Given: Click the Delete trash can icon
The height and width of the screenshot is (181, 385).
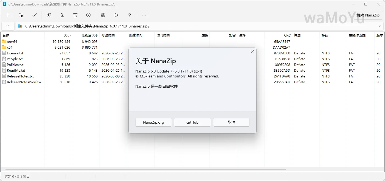Looking at the screenshot, I should [x=75, y=15].
